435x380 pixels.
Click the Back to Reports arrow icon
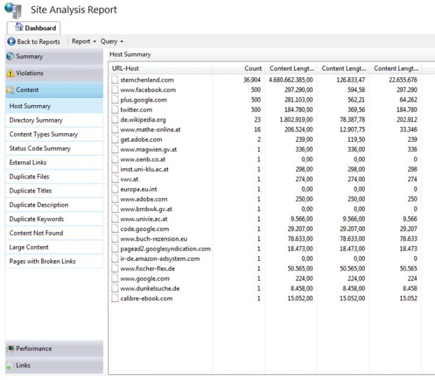tap(11, 41)
